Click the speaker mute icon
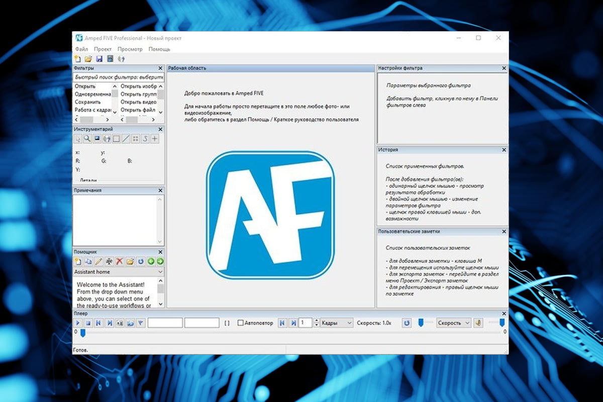Screen dimensions: 603x402 [x=478, y=323]
